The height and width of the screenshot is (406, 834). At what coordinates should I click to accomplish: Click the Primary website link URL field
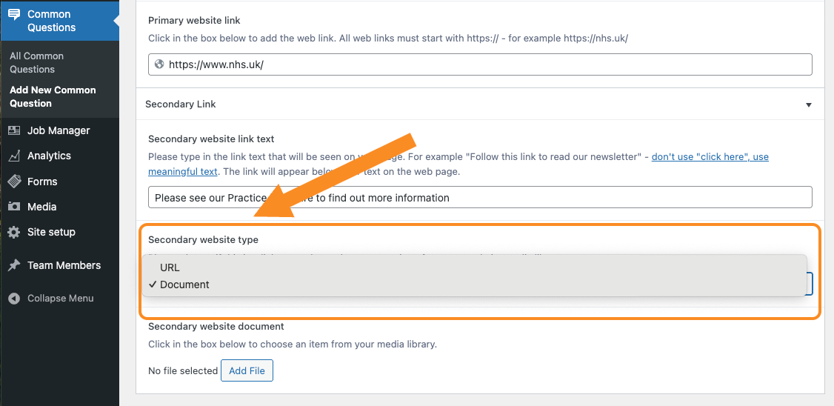pyautogui.click(x=480, y=64)
